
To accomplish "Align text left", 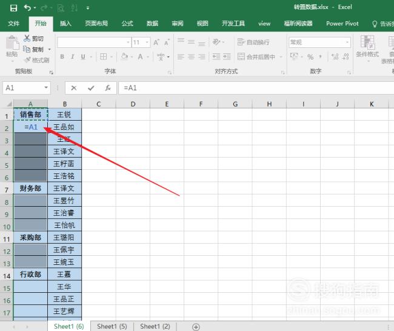I will 181,57.
